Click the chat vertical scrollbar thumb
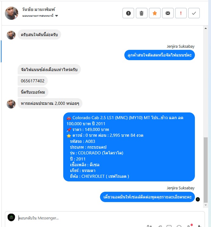Image resolution: width=211 pixels, height=227 pixels. pyautogui.click(x=206, y=170)
